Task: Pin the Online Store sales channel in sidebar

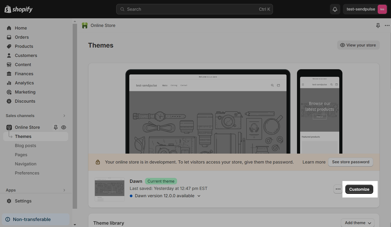Action: point(56,127)
